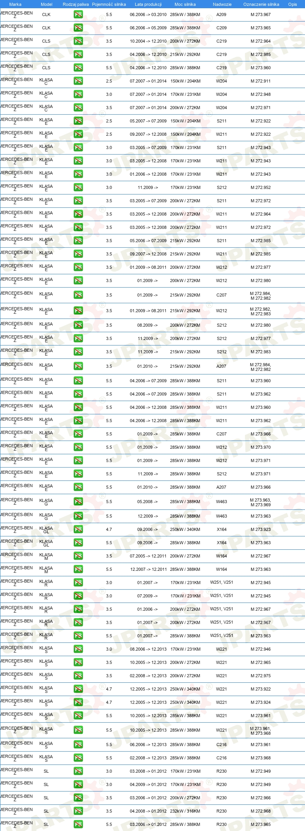
Task: Click petrol icon in SL 5.5 R230 row
Action: 78,824
